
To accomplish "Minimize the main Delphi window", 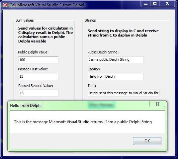I will click(x=146, y=4).
